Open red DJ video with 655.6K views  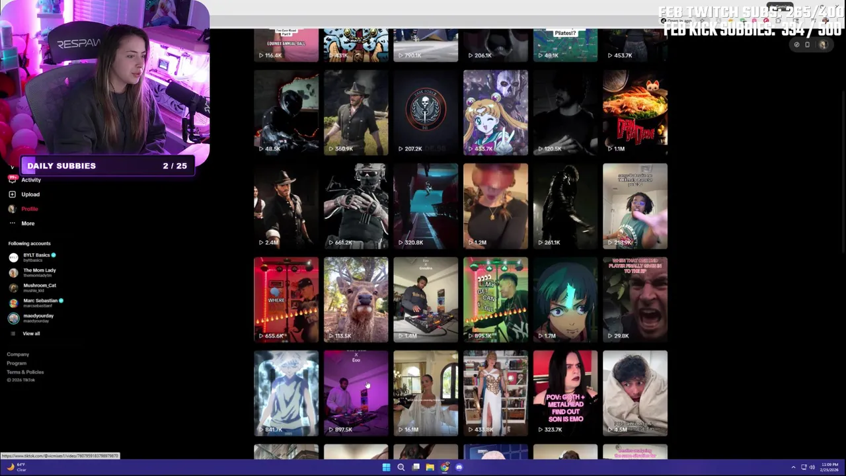pos(286,299)
